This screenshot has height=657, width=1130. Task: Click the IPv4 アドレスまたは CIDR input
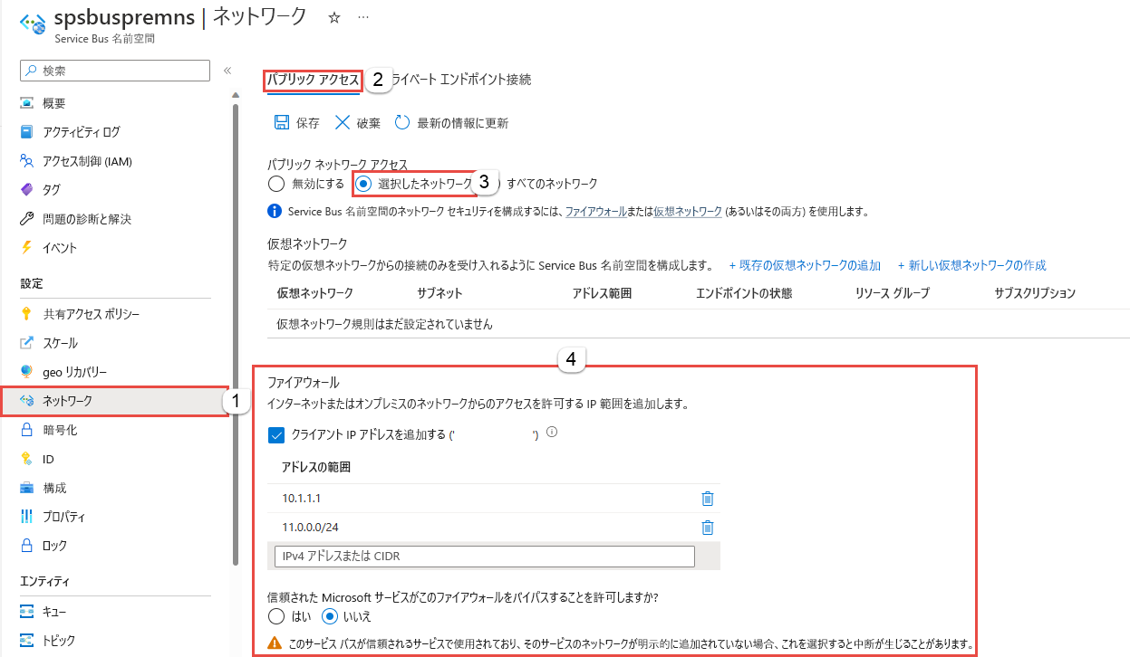tap(484, 556)
